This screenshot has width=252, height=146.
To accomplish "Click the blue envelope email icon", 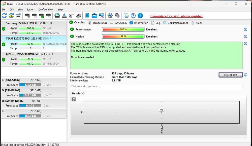I will click(94, 16).
